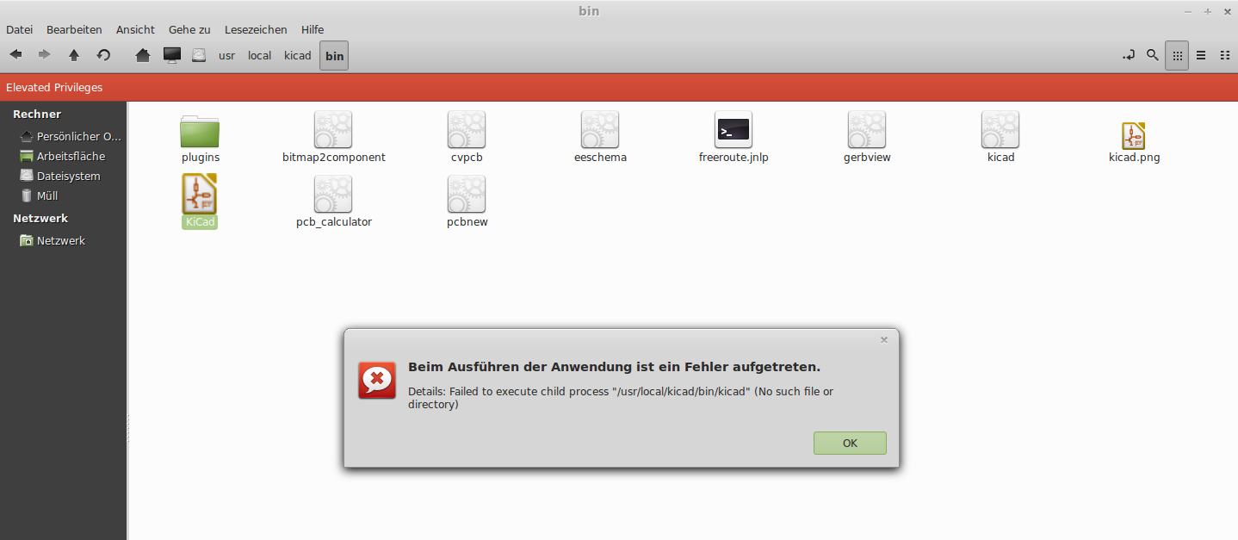Open the Bearbeiten menu
Viewport: 1238px width, 540px height.
(74, 29)
